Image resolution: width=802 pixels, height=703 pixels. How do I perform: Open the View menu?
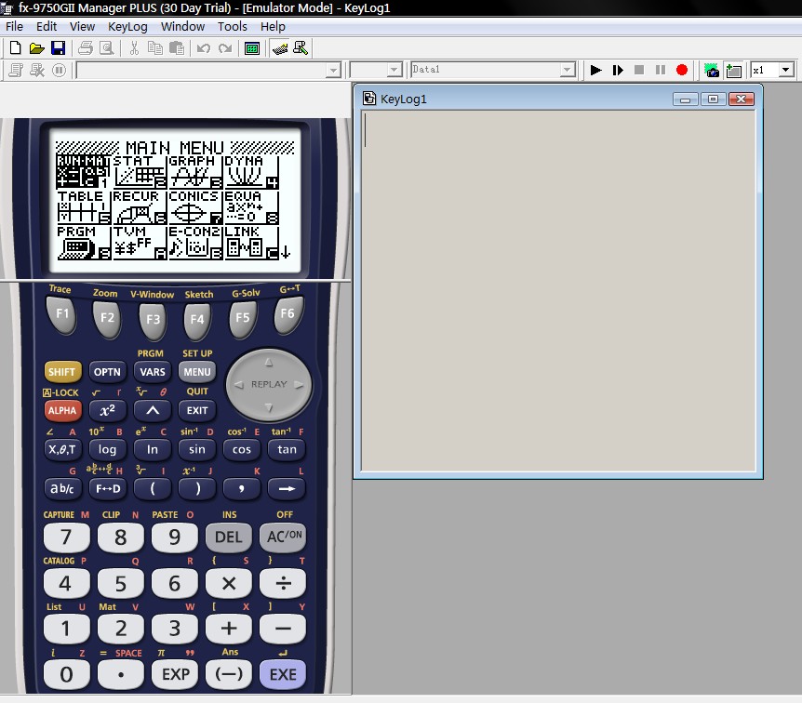click(x=83, y=27)
